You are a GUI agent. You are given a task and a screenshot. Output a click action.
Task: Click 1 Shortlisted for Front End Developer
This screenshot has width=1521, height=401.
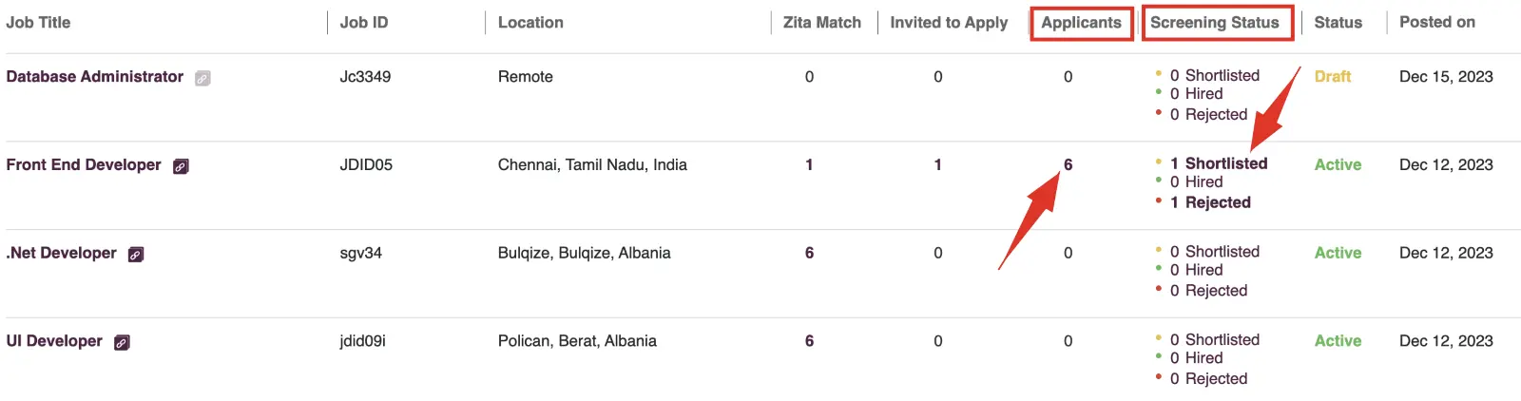coord(1219,163)
